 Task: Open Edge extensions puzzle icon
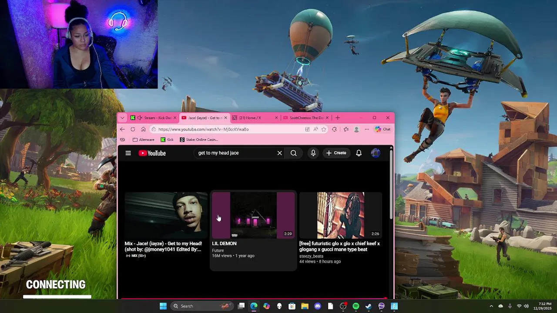[x=334, y=129]
